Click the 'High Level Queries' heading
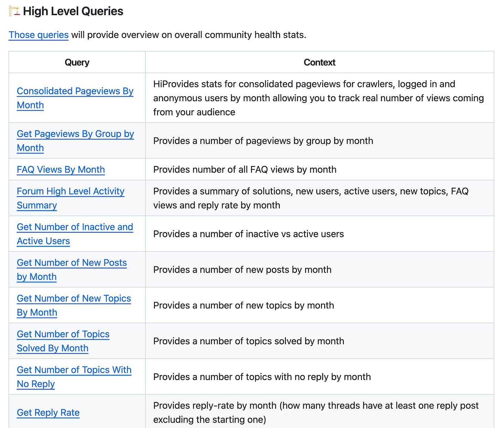 tap(73, 11)
